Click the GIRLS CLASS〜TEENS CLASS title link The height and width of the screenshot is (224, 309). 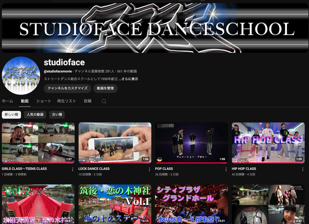point(24,169)
